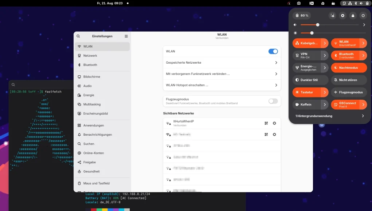This screenshot has height=211, width=372.
Task: Mute via the volume speaker icon
Action: [295, 25]
